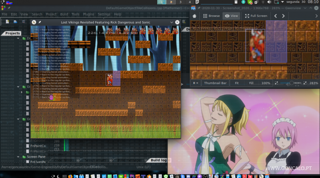Toggle Fit zoom mode

(237, 83)
